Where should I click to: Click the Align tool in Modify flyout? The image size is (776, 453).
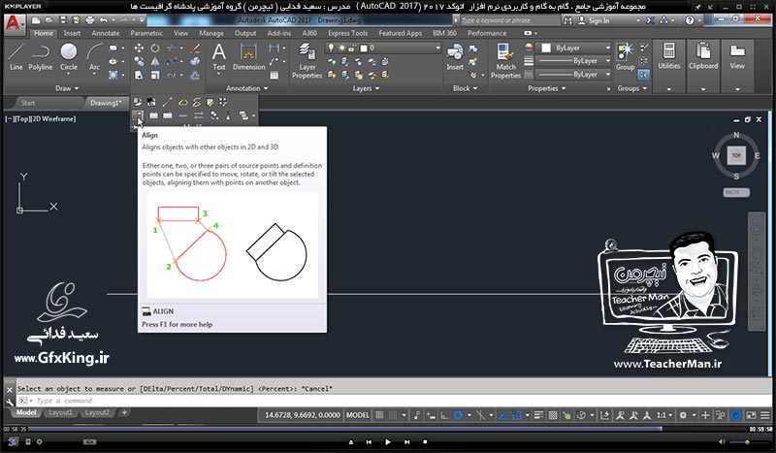click(138, 115)
